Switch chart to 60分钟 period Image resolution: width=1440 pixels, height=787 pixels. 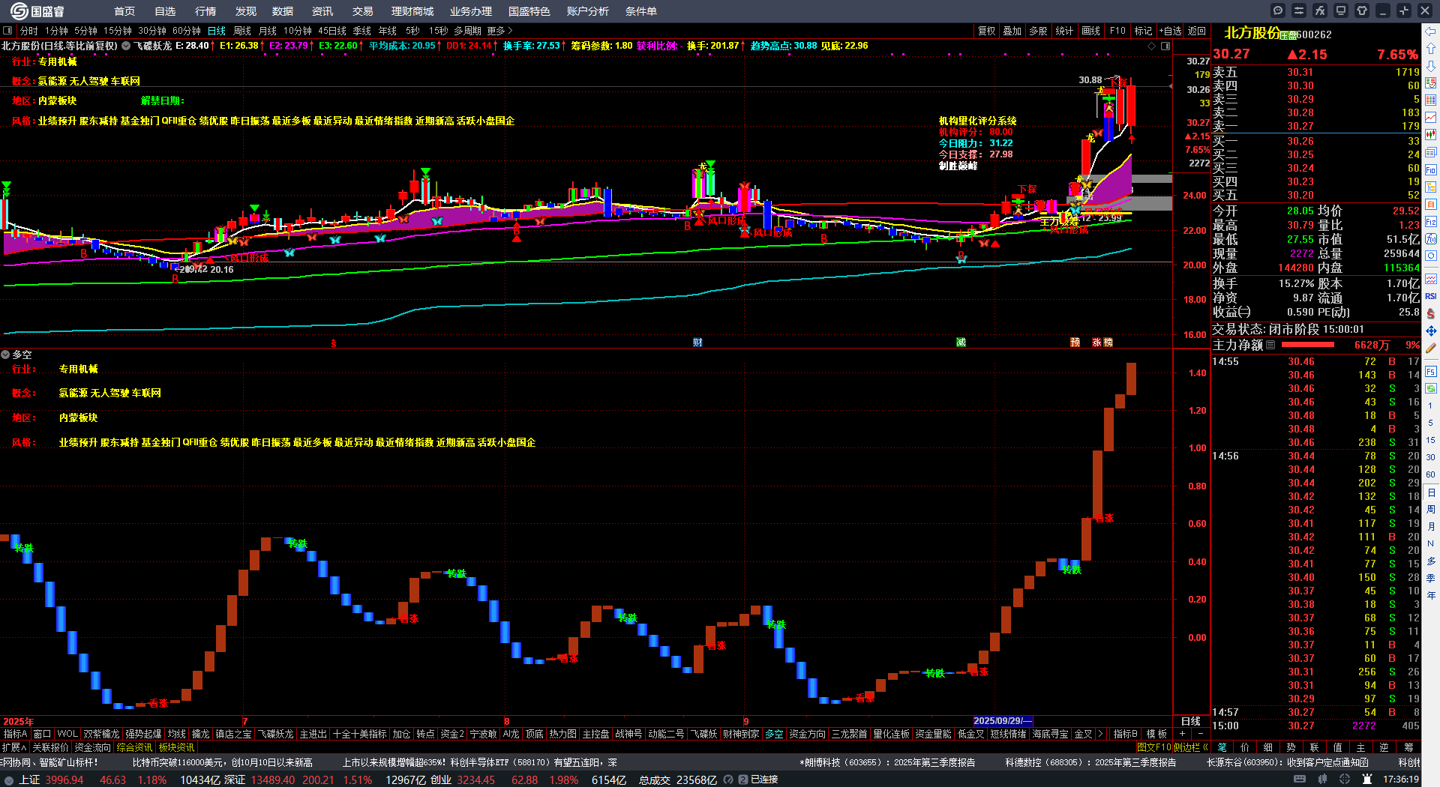pyautogui.click(x=187, y=31)
